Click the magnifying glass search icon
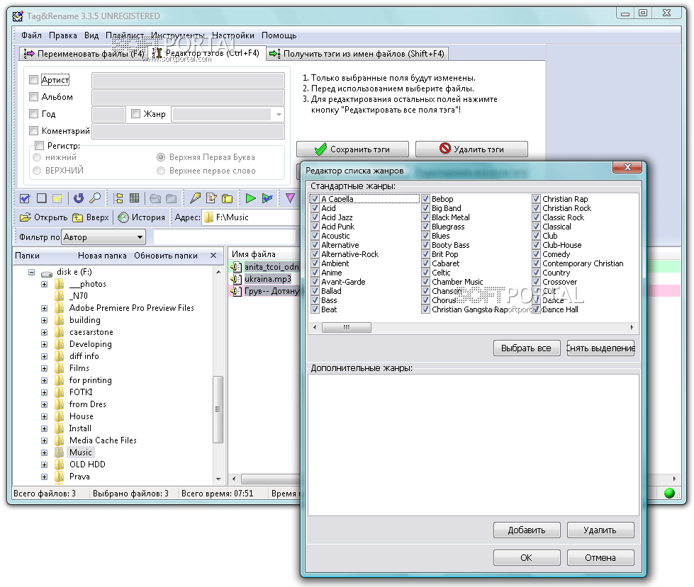 coord(95,198)
